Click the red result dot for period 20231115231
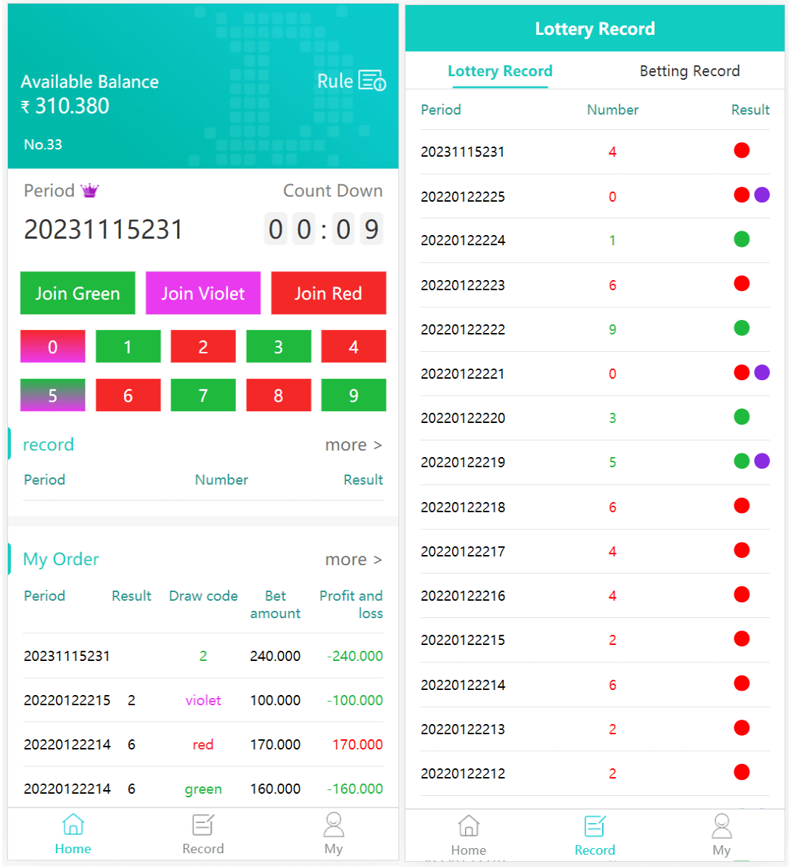 pos(741,151)
